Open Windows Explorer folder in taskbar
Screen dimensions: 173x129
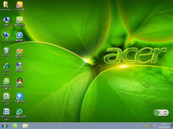click(x=25, y=126)
